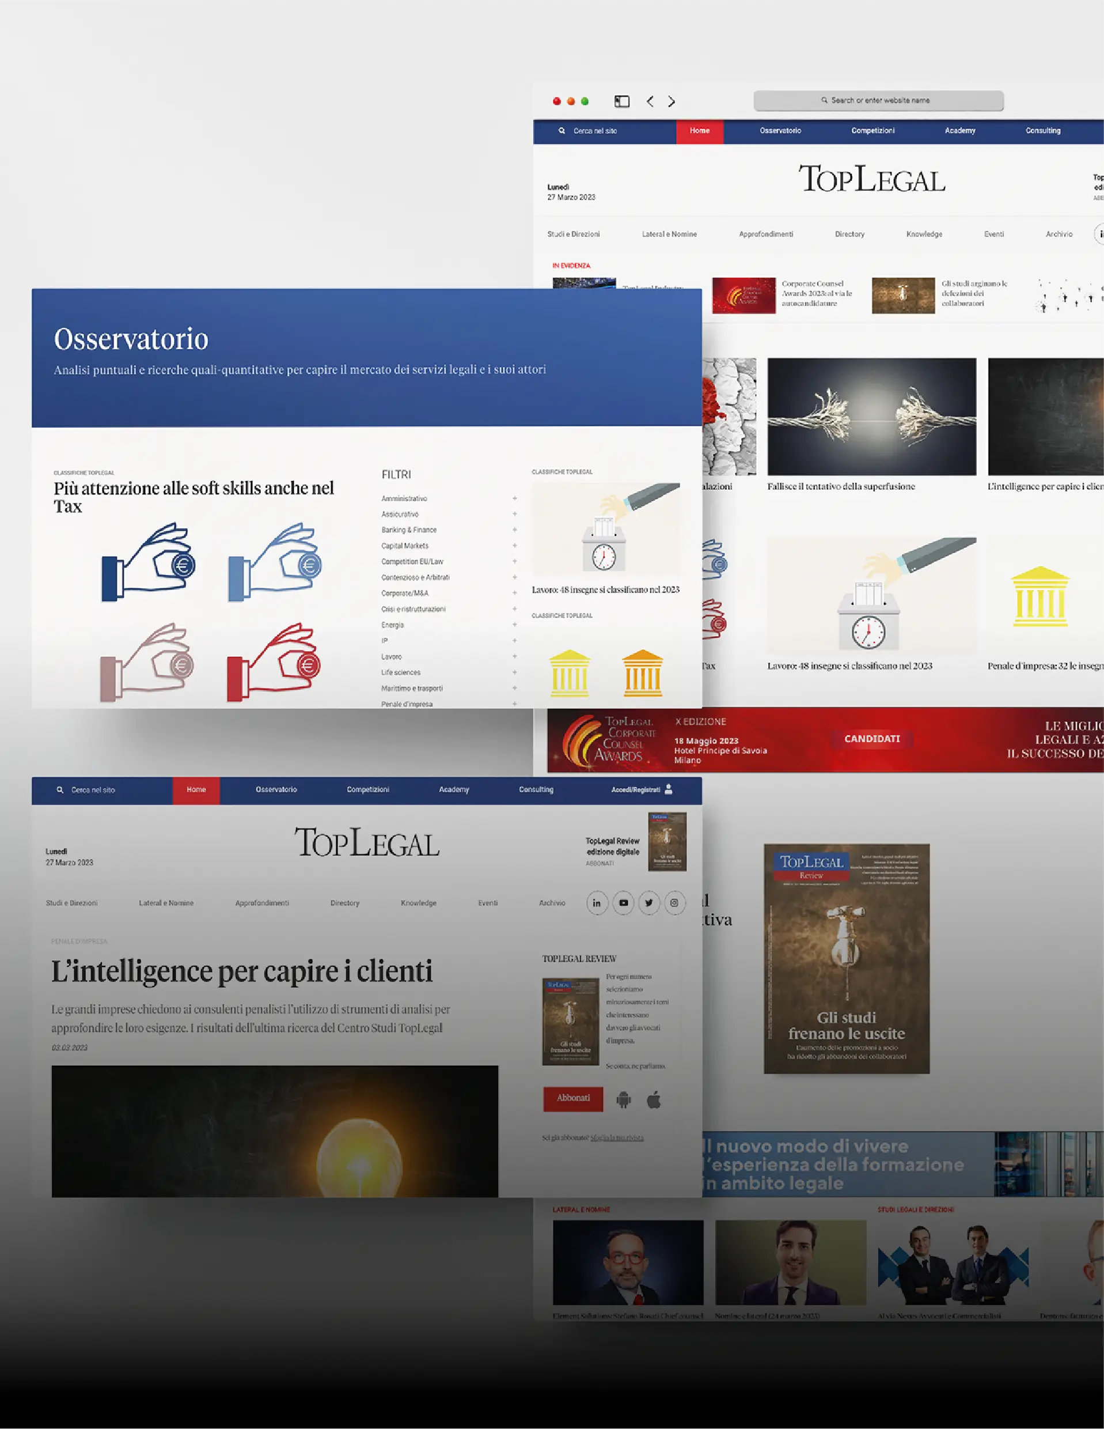Click the browser back arrow
1104x1429 pixels.
coord(650,101)
